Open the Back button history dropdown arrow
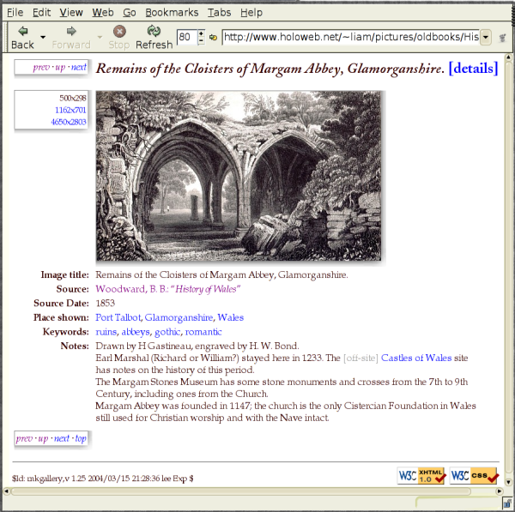The height and width of the screenshot is (512, 515). [43, 38]
